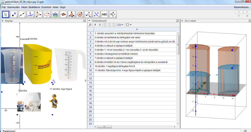Image resolution: width=251 pixels, height=132 pixels.
Task: Toggle italic (D) in spreadsheet style bar
Action: point(100,25)
